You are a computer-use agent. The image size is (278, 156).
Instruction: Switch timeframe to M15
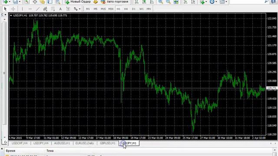(103, 9)
